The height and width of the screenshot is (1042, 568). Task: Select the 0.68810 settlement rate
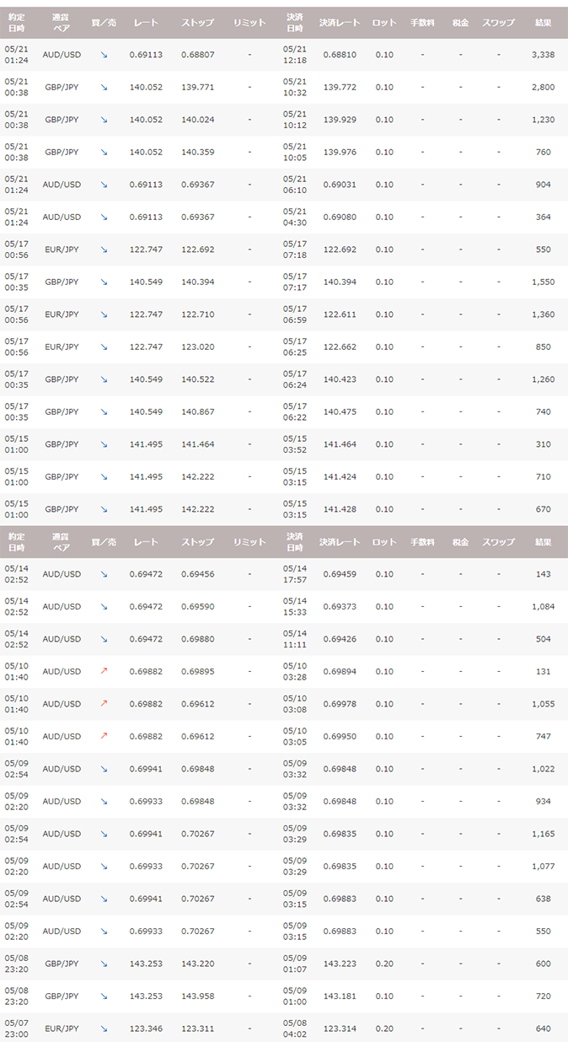tap(340, 55)
